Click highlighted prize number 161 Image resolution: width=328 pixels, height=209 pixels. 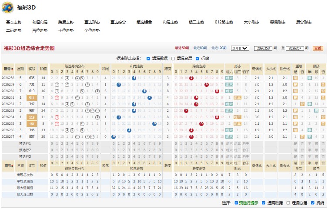32,123
